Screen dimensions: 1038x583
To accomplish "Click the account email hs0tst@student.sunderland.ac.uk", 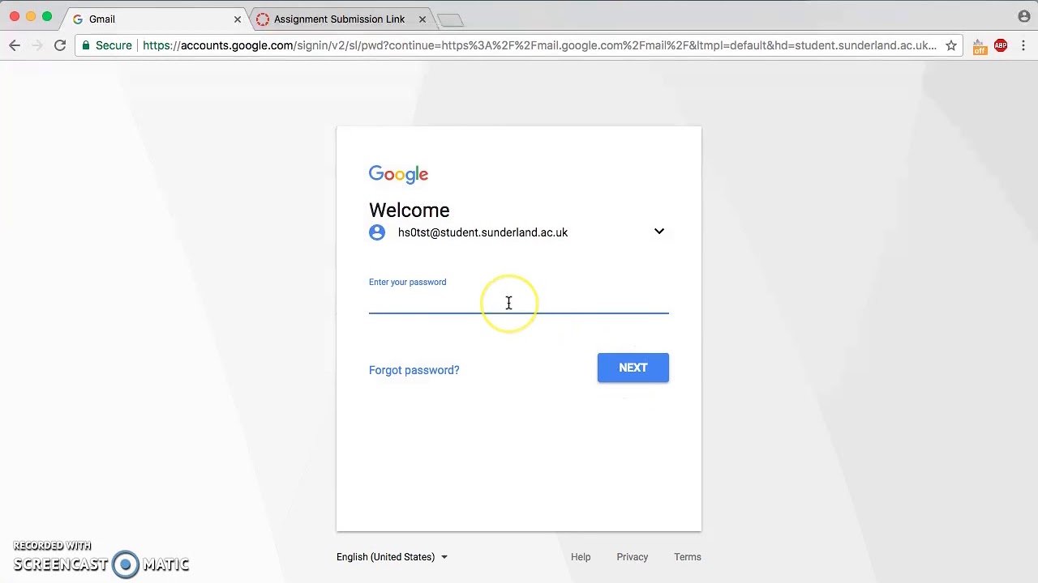I will 483,232.
